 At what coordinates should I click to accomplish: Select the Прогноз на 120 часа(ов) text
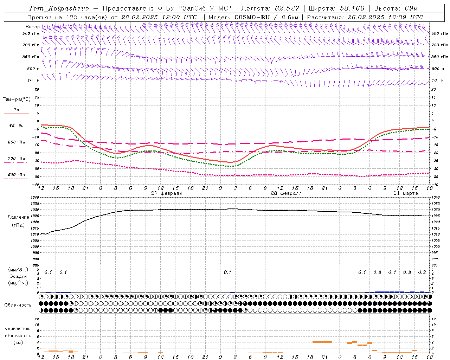[x=68, y=17]
